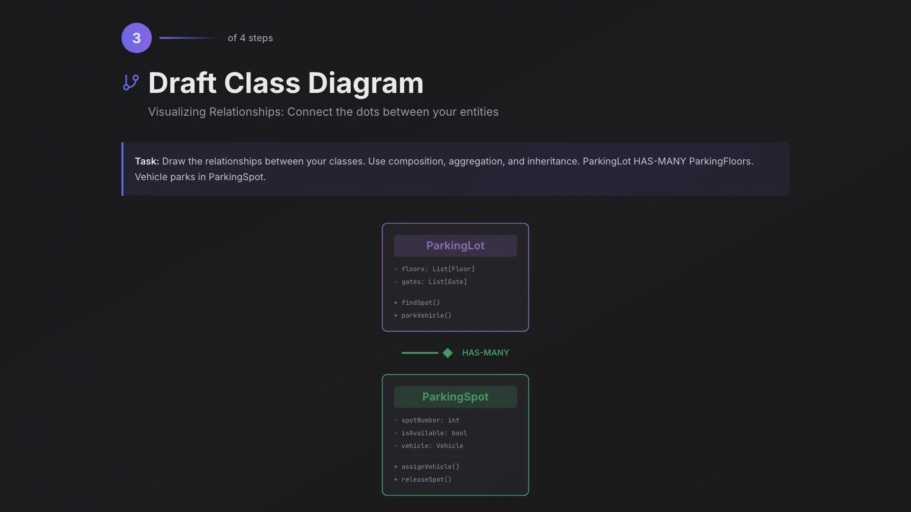Select the isAvailable: bool attribute
911x512 pixels.
[434, 433]
